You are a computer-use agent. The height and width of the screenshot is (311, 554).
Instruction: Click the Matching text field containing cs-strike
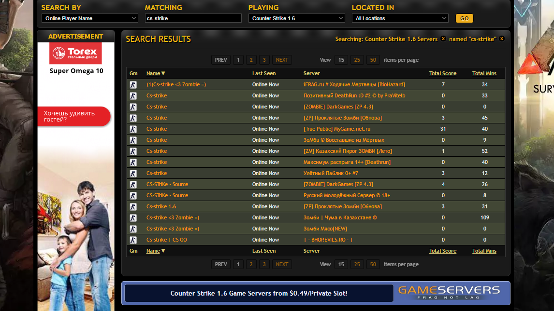[193, 18]
